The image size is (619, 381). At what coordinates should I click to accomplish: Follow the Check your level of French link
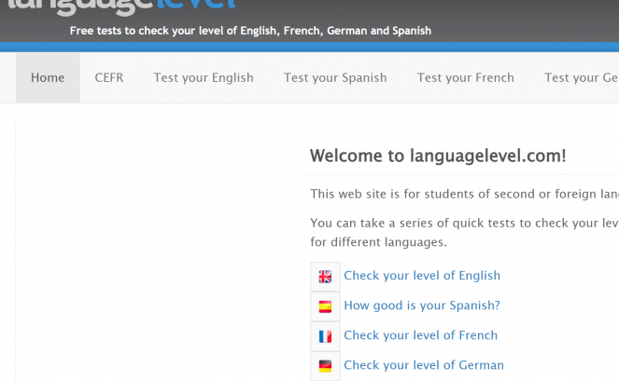[420, 335]
